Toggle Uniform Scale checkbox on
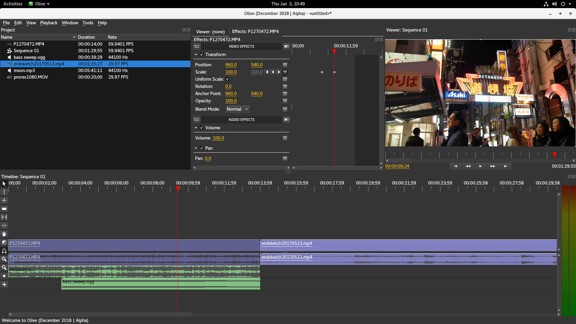The width and height of the screenshot is (576, 324). click(227, 79)
